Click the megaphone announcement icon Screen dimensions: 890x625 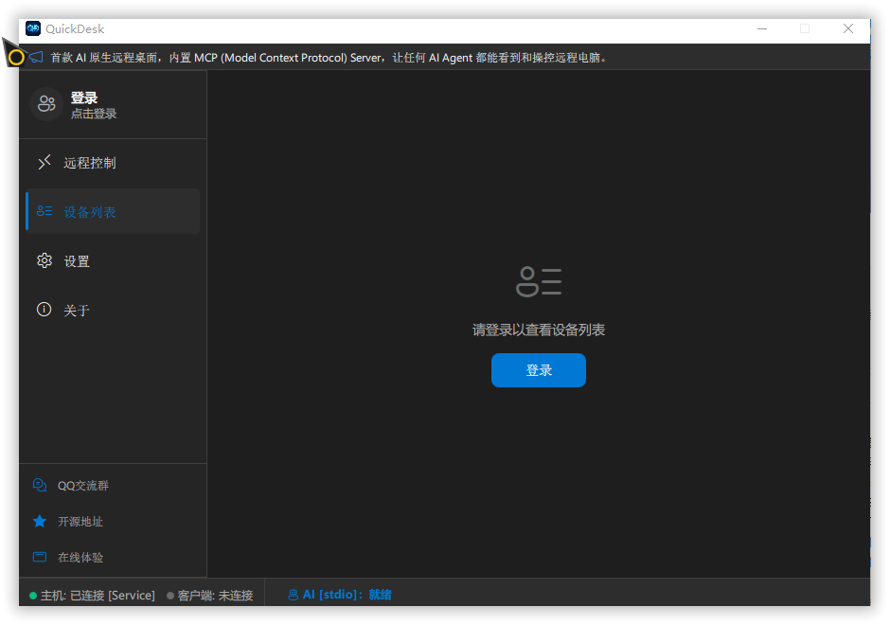pos(36,58)
